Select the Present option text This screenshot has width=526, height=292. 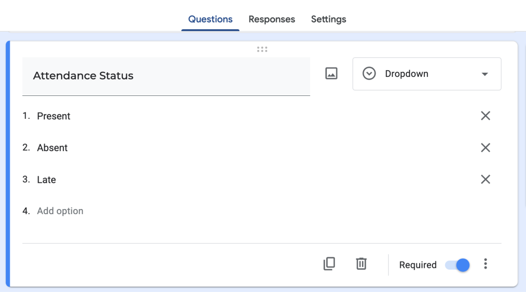tap(53, 116)
